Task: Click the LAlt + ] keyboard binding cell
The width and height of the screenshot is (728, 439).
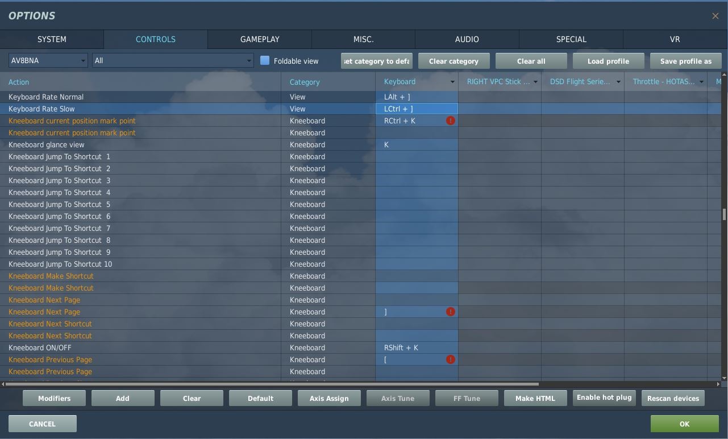Action: point(417,97)
